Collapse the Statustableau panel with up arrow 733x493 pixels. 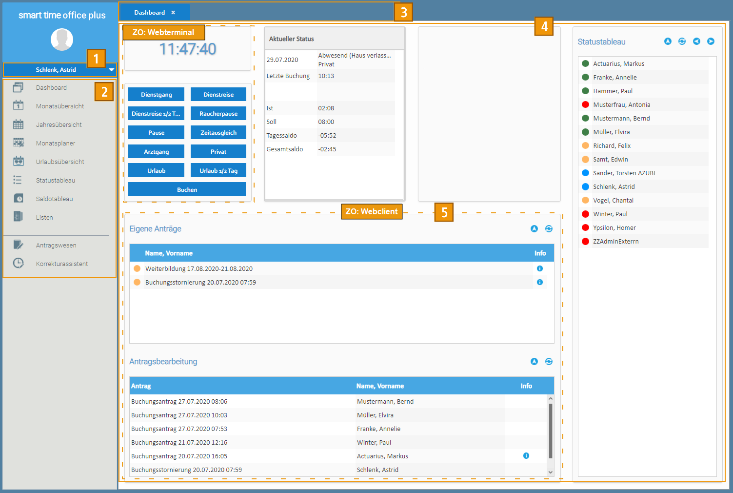[668, 41]
